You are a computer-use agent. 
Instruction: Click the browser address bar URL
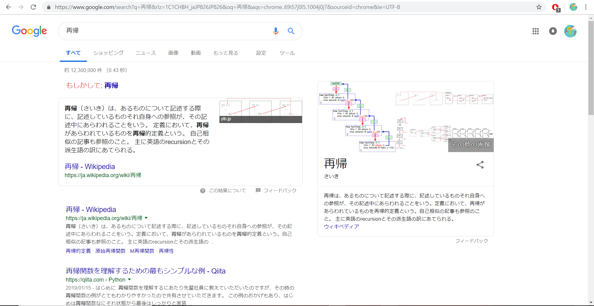[228, 7]
